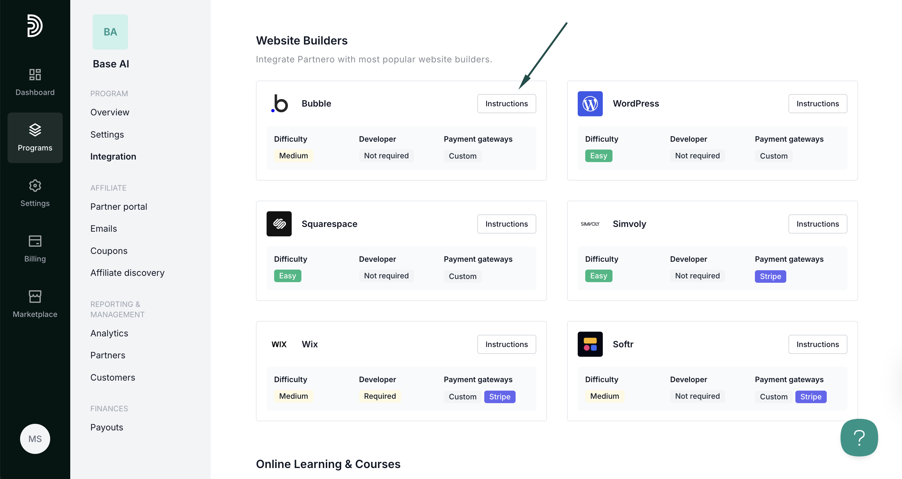Click the WordPress logo icon
The height and width of the screenshot is (479, 902).
tap(590, 103)
